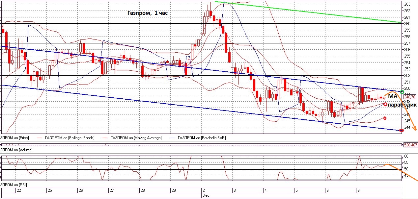Screen dimensions: 418x199
Task: Click the 257 price axis label
Action: 407,43
